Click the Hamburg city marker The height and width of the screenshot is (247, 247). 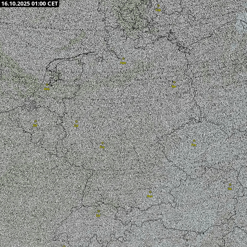123,60
